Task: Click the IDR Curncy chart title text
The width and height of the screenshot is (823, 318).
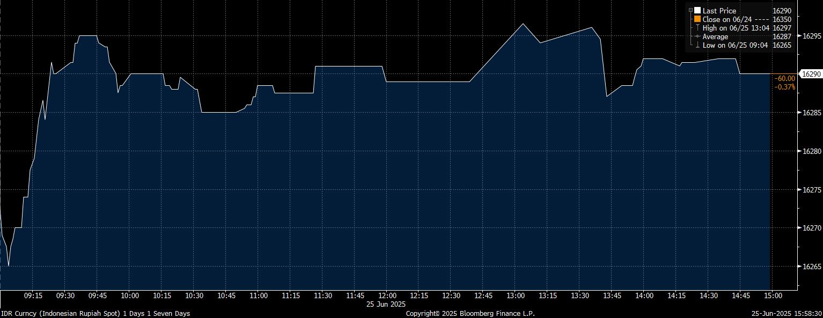Action: click(95, 313)
